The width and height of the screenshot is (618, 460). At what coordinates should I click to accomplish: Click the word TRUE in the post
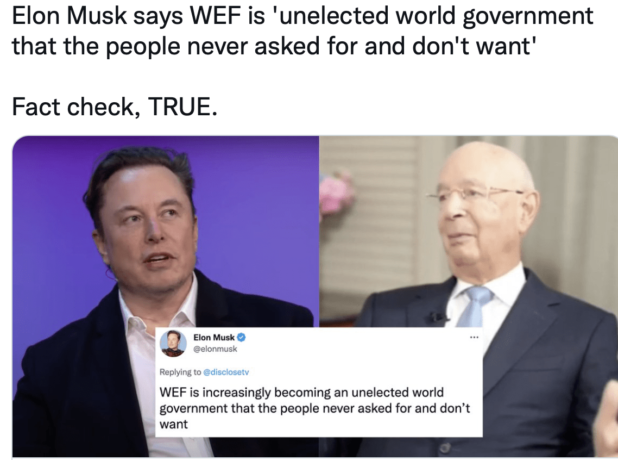point(182,107)
